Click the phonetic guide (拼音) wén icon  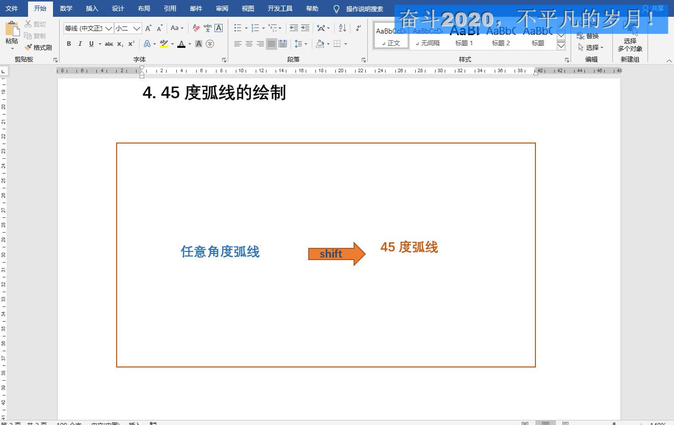[208, 30]
